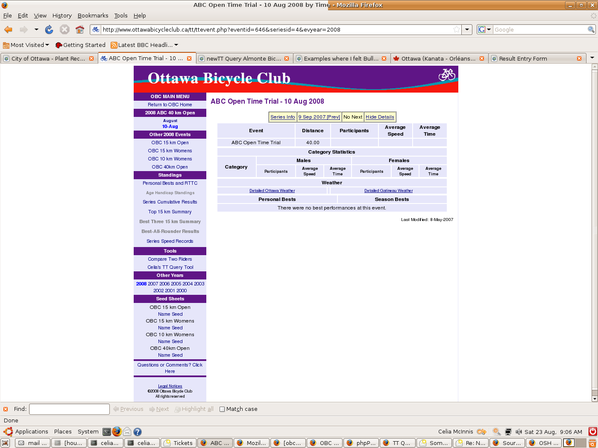The height and width of the screenshot is (448, 598).
Task: Enable the Match case checkbox
Action: (x=222, y=409)
